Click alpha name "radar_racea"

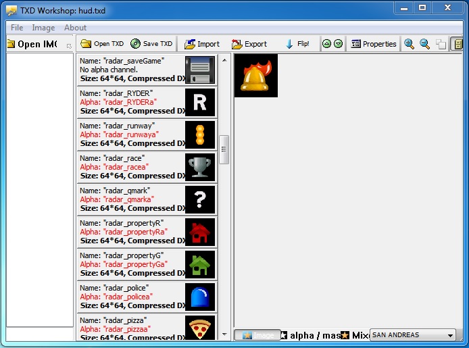tap(126, 167)
